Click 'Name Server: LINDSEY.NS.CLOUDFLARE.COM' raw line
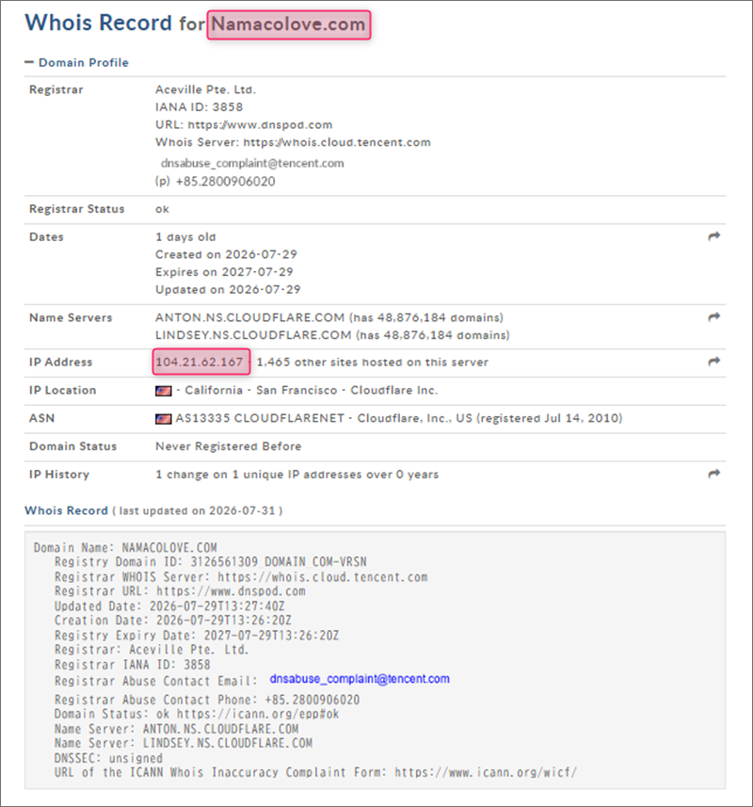 pyautogui.click(x=184, y=744)
